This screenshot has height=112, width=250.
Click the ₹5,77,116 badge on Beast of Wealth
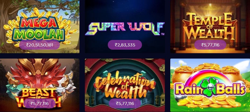point(40,103)
